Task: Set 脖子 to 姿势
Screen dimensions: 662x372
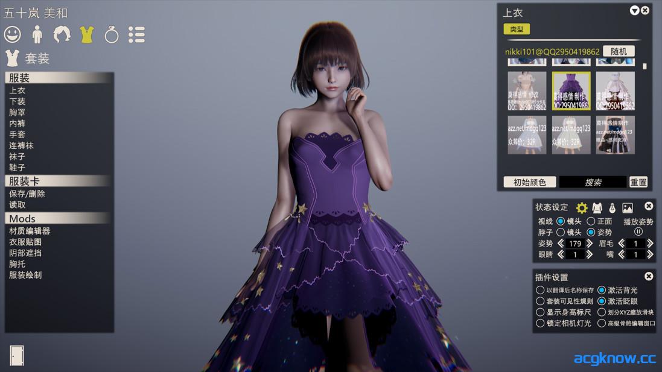Action: click(591, 232)
